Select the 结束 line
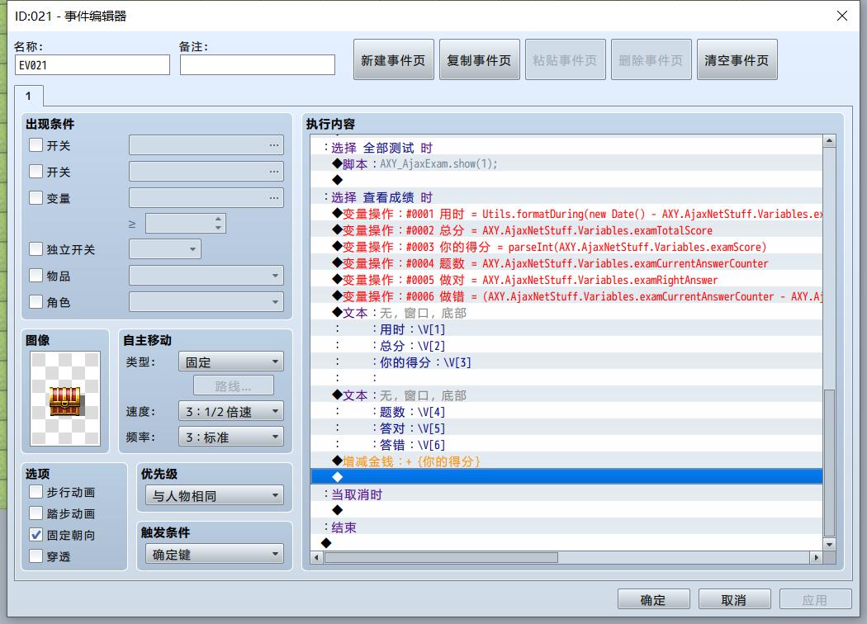The height and width of the screenshot is (624, 867). [566, 527]
